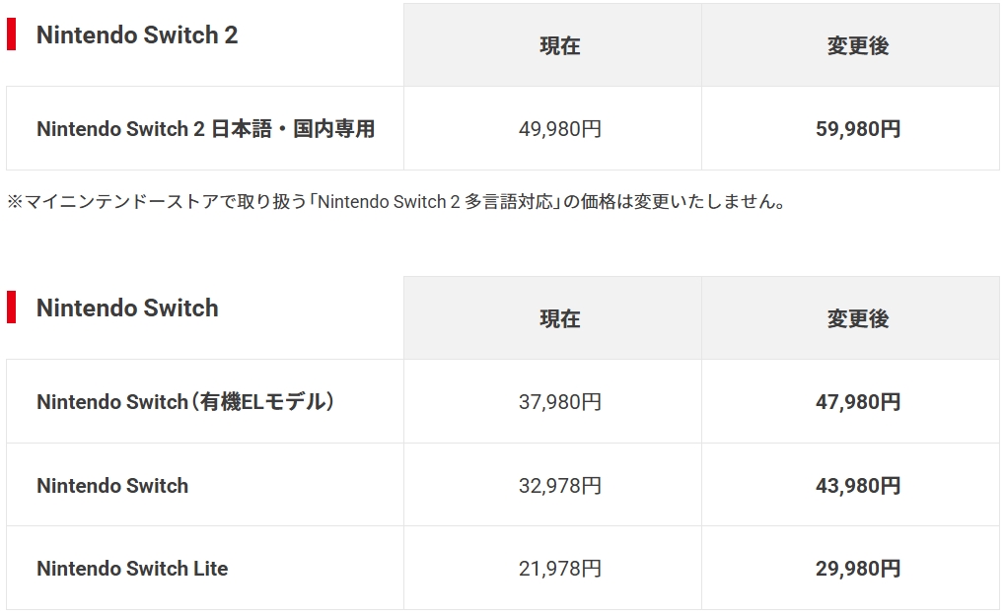Click Nintendo Switch(有機ELモデル) row label
The image size is (1005, 616).
pyautogui.click(x=185, y=401)
